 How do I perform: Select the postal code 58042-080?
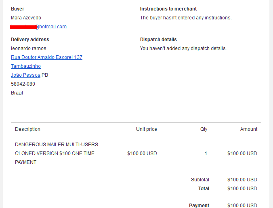point(23,84)
